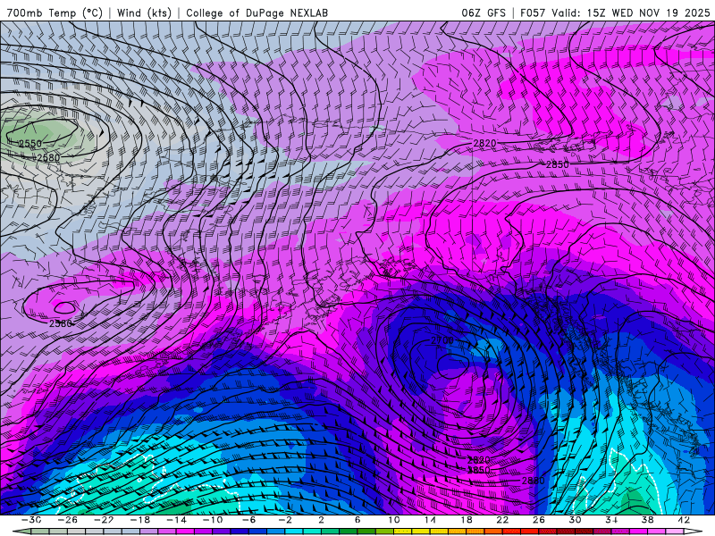Click the 38 value on the color scale
This screenshot has width=715, height=536.
coord(647,520)
